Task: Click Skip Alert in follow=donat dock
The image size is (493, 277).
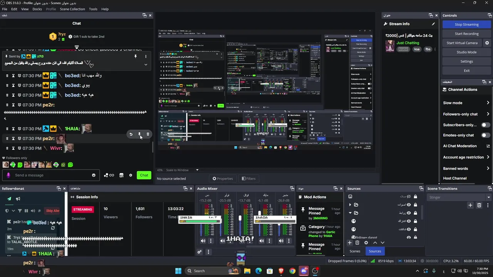Action: (52, 211)
